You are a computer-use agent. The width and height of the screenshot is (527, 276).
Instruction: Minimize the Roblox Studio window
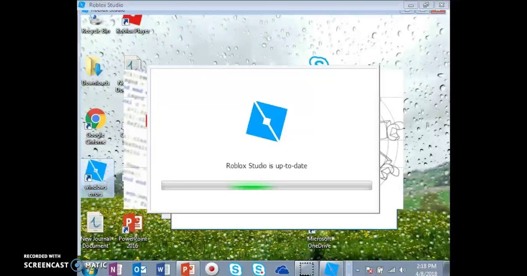(x=411, y=5)
